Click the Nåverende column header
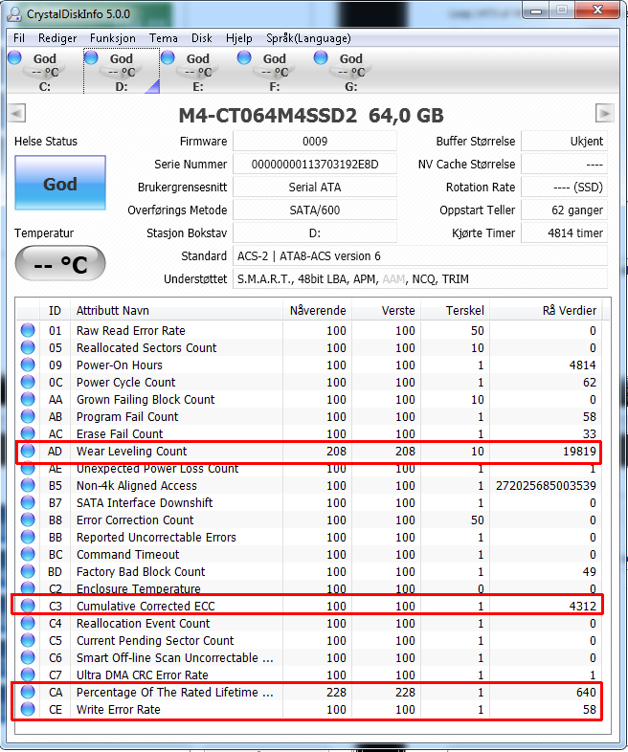The height and width of the screenshot is (752, 628). pos(317,311)
